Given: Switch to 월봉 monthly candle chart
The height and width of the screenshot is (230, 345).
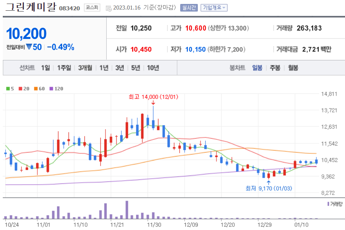Looking at the screenshot, I should (293, 68).
